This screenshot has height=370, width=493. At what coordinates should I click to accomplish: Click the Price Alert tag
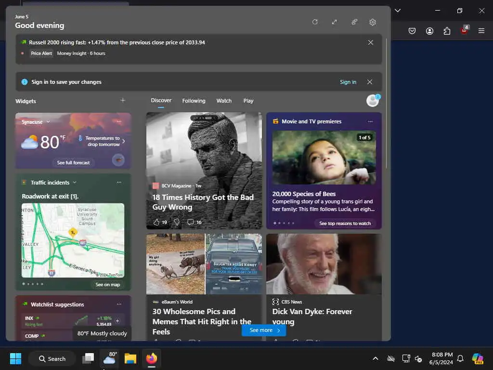(x=41, y=53)
